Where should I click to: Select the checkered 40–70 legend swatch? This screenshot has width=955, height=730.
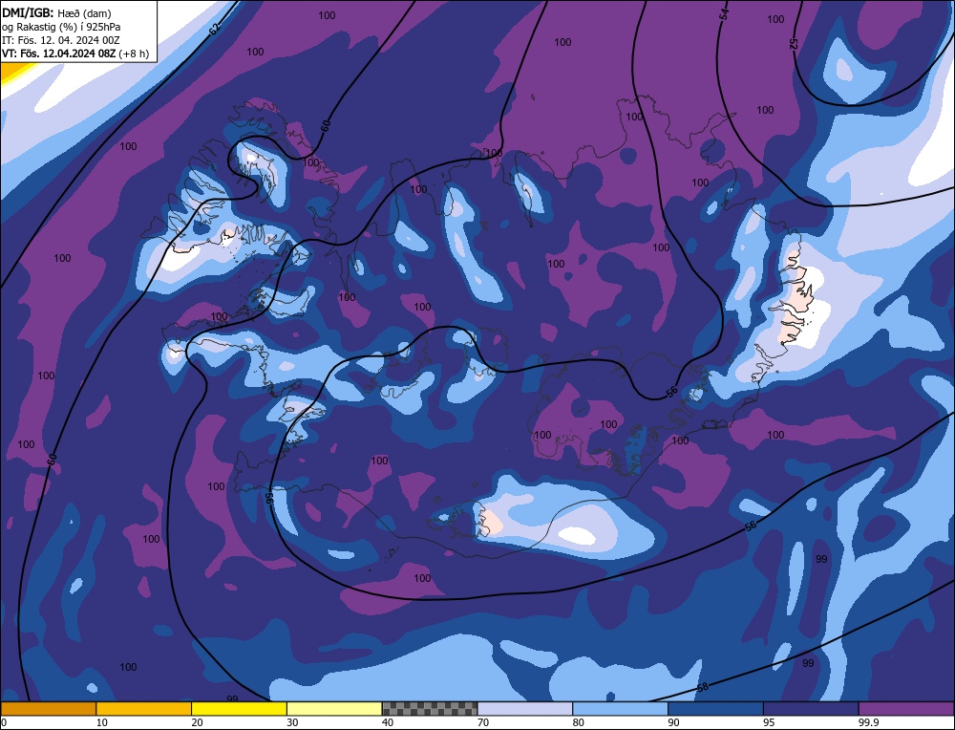(430, 708)
